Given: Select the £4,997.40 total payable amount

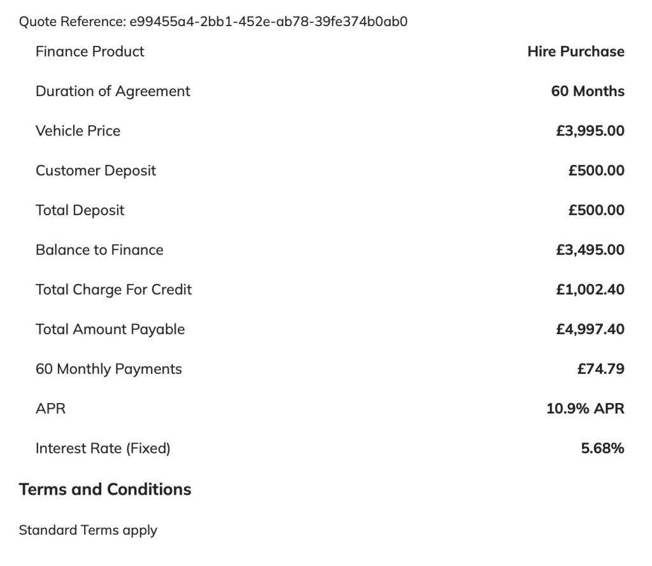Looking at the screenshot, I should (590, 329).
